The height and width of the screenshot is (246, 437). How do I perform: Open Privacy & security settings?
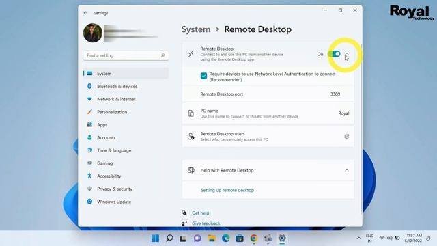coord(126,189)
